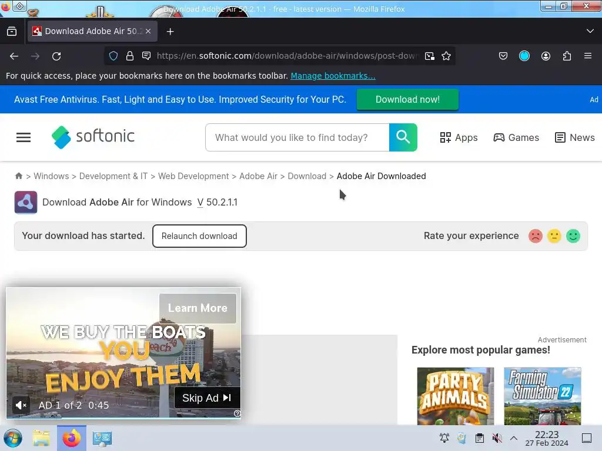Image resolution: width=602 pixels, height=451 pixels.
Task: Open the blue circle extension icon
Action: pyautogui.click(x=524, y=56)
